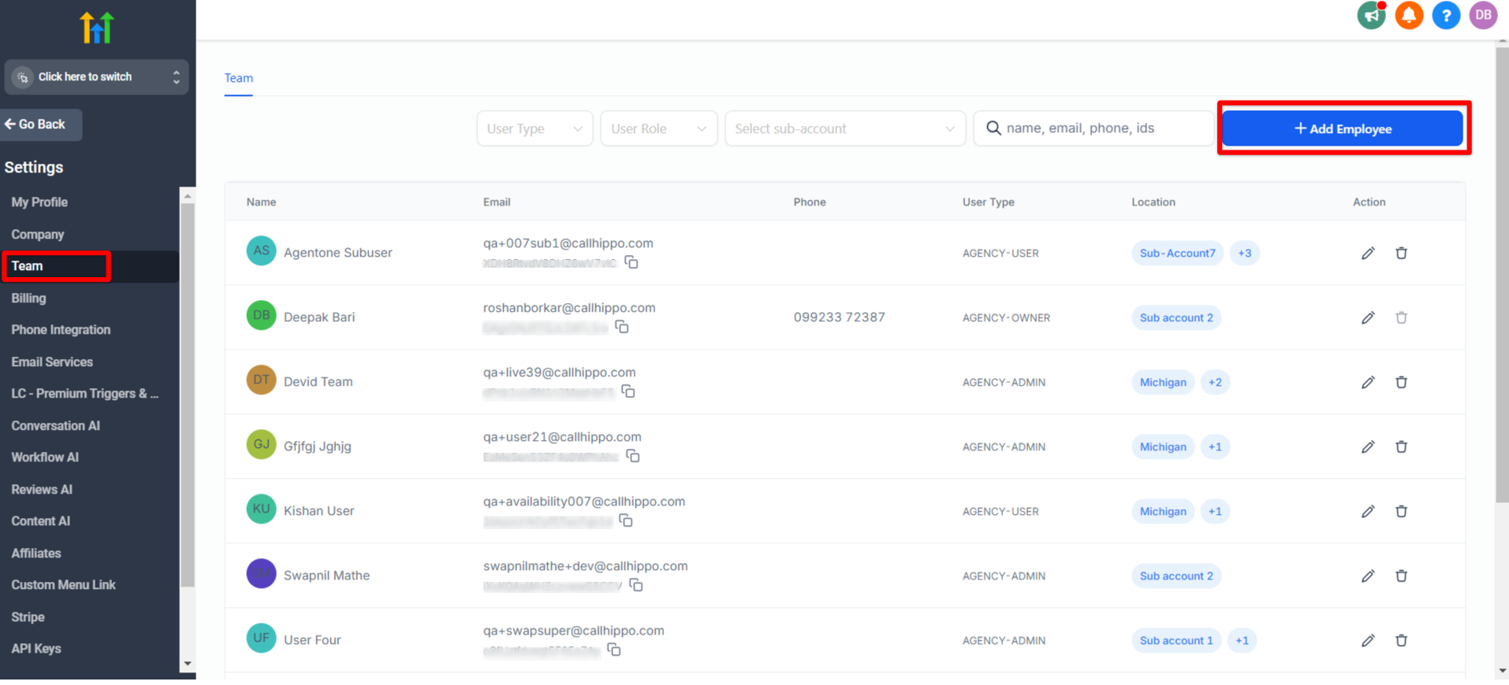Open Workflow AI settings

click(x=45, y=457)
